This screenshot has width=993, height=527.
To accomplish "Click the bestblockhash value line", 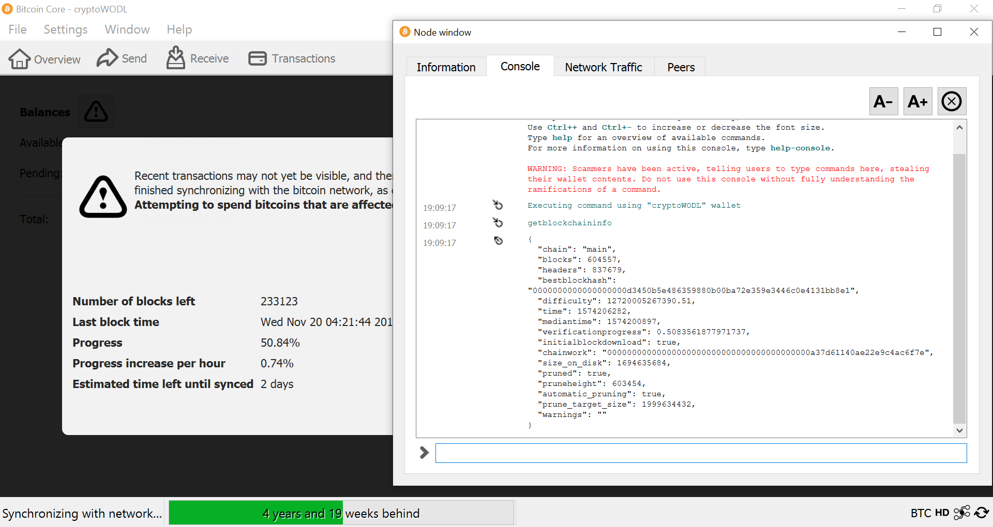I will tap(693, 290).
